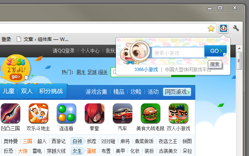
Task: Click the scrollbar up arrow
Action: tap(239, 48)
